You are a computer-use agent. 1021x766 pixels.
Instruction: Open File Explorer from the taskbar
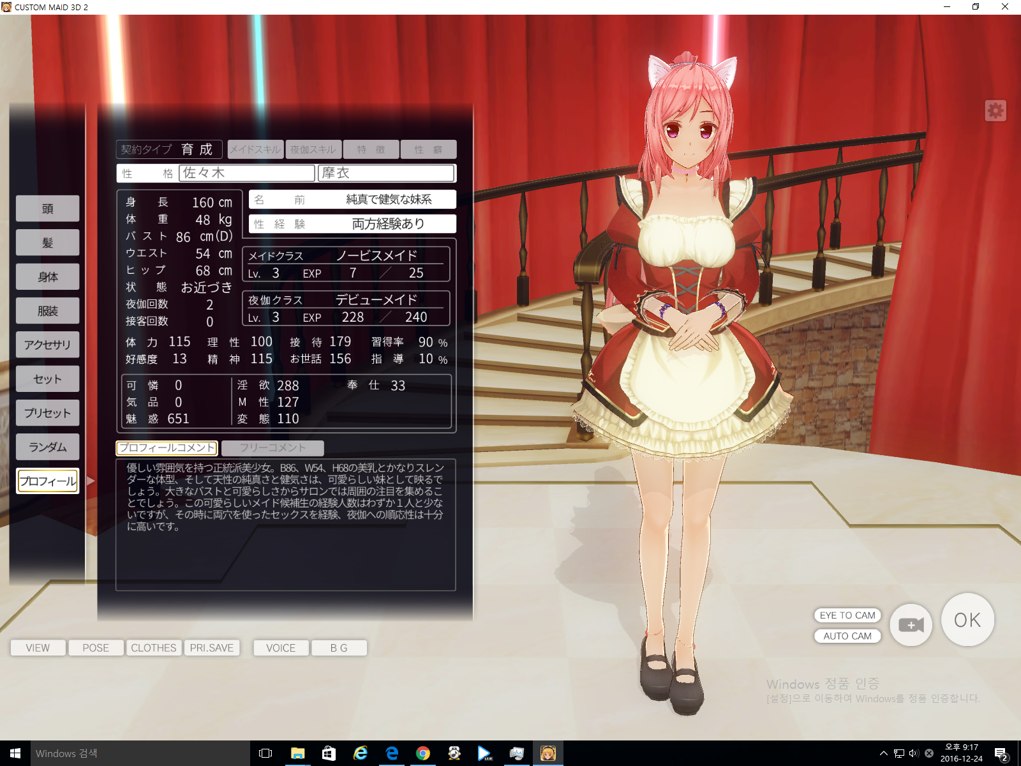pos(297,753)
